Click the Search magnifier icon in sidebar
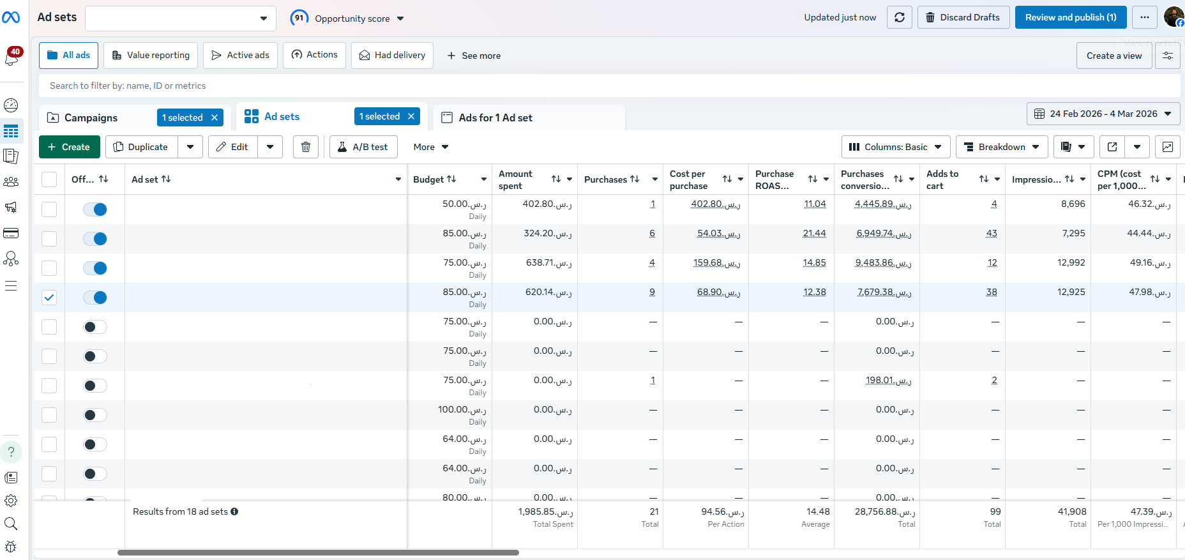 pyautogui.click(x=11, y=524)
